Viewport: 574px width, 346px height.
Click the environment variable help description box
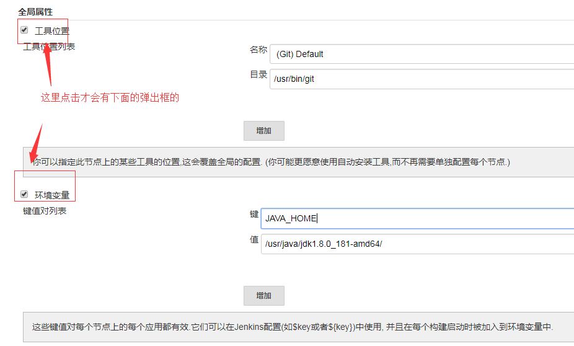pyautogui.click(x=298, y=327)
